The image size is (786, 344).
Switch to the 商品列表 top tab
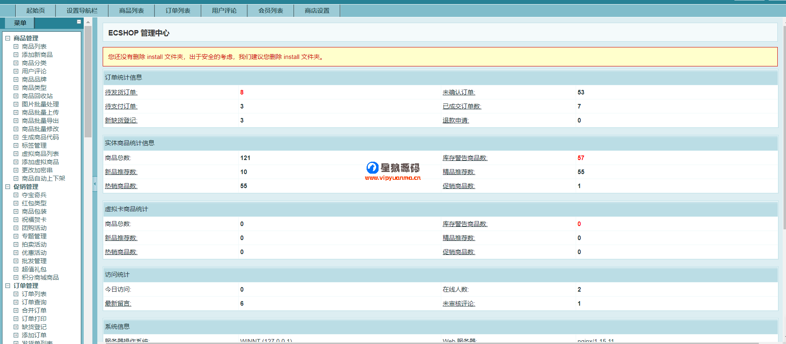[132, 11]
